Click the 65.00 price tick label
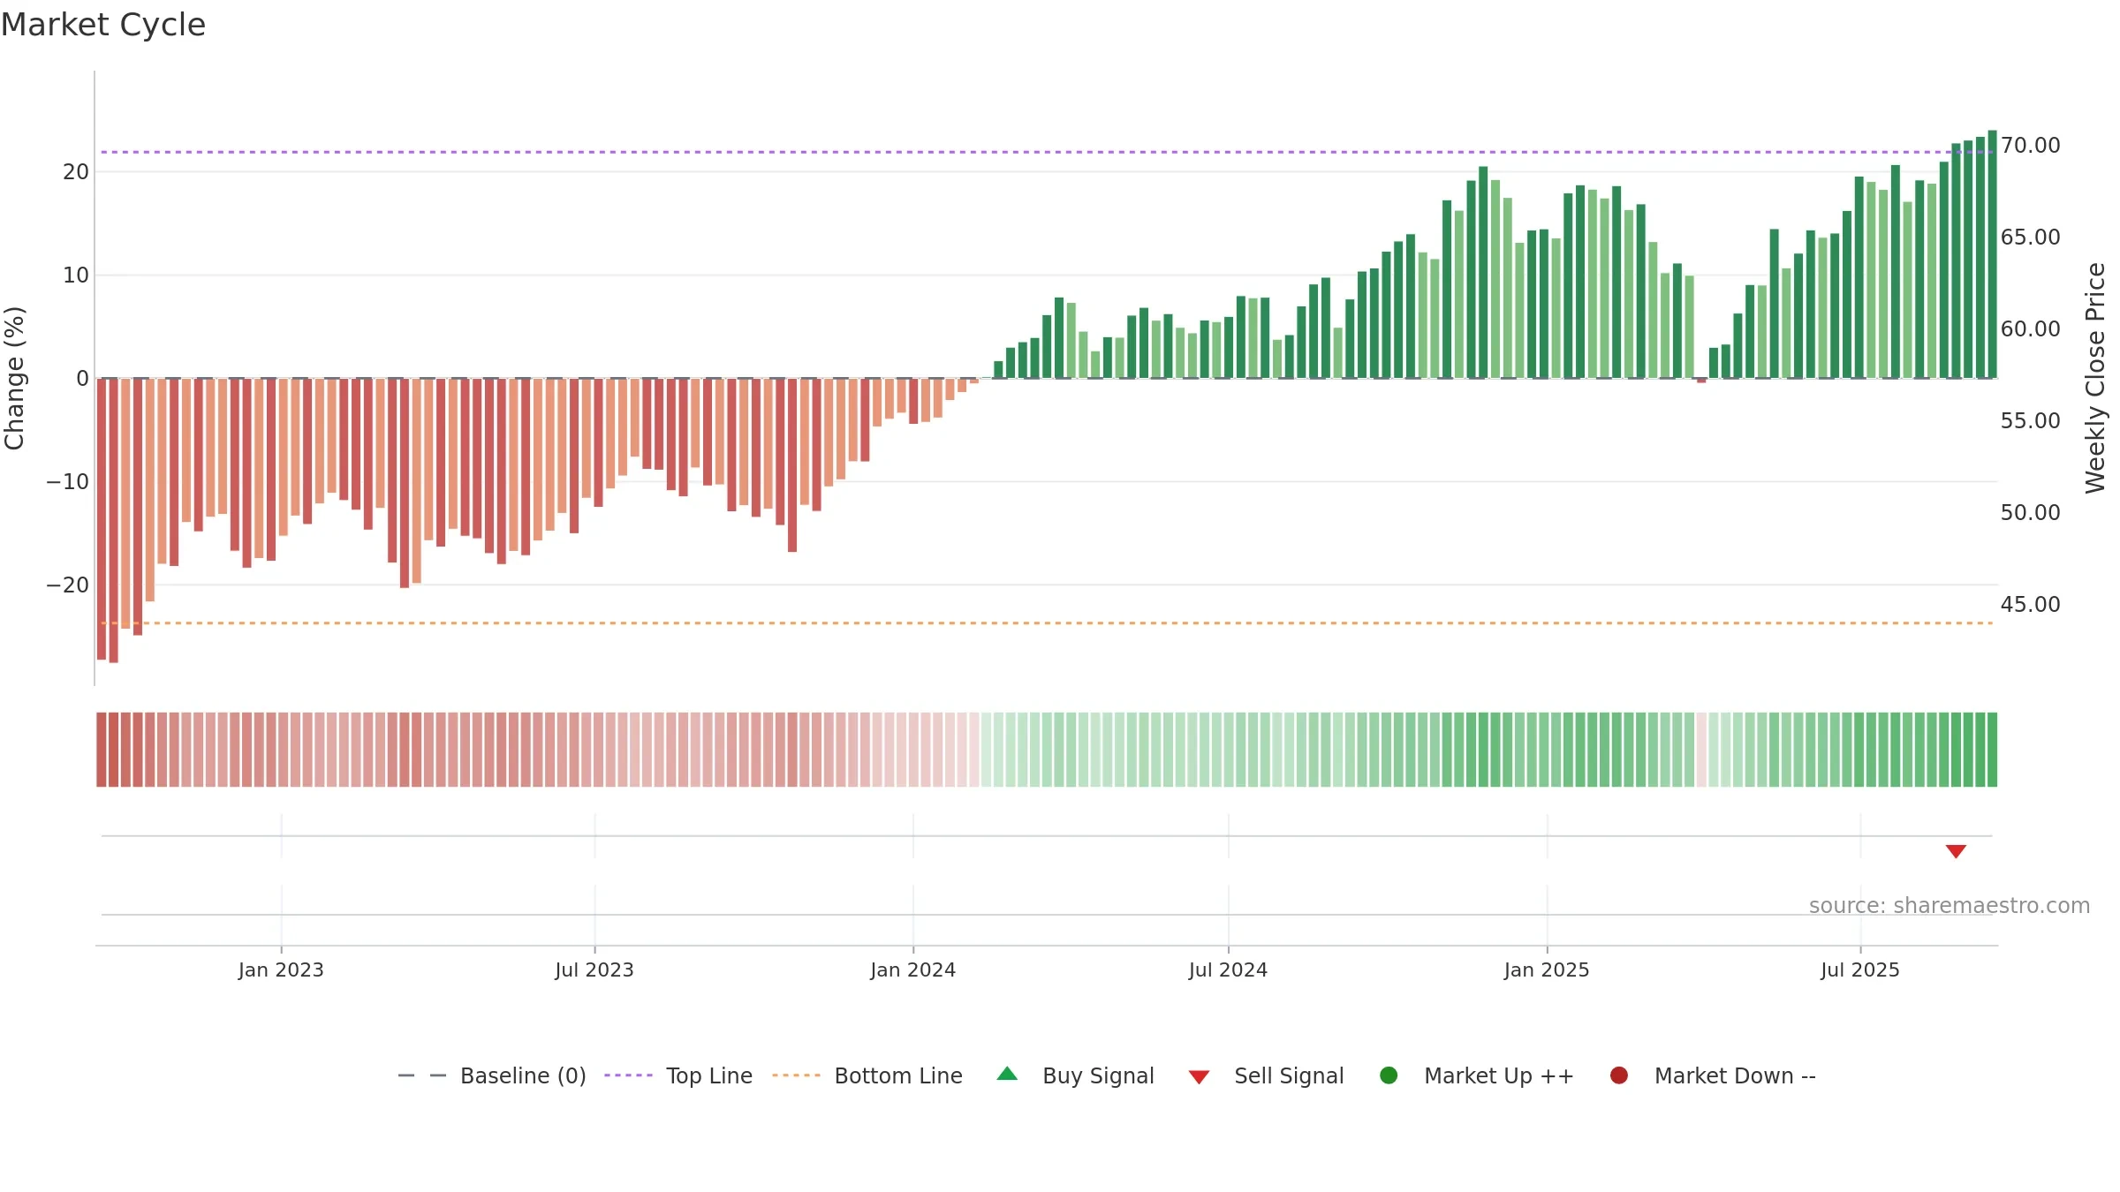 click(x=2030, y=238)
